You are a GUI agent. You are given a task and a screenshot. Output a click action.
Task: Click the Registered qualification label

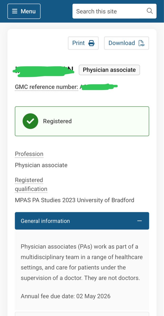pos(31,185)
